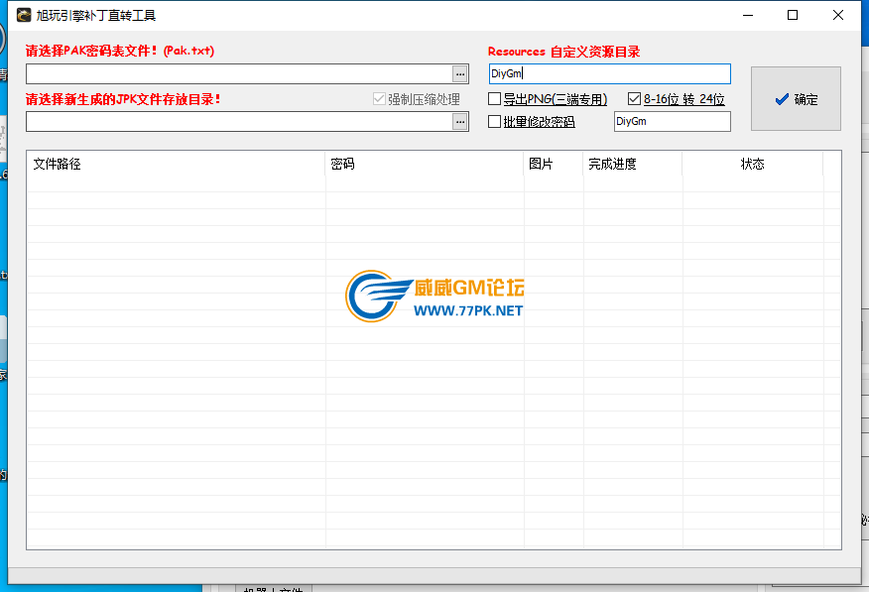The width and height of the screenshot is (869, 592).
Task: Click the checkmark 确定 confirm button
Action: 796,99
